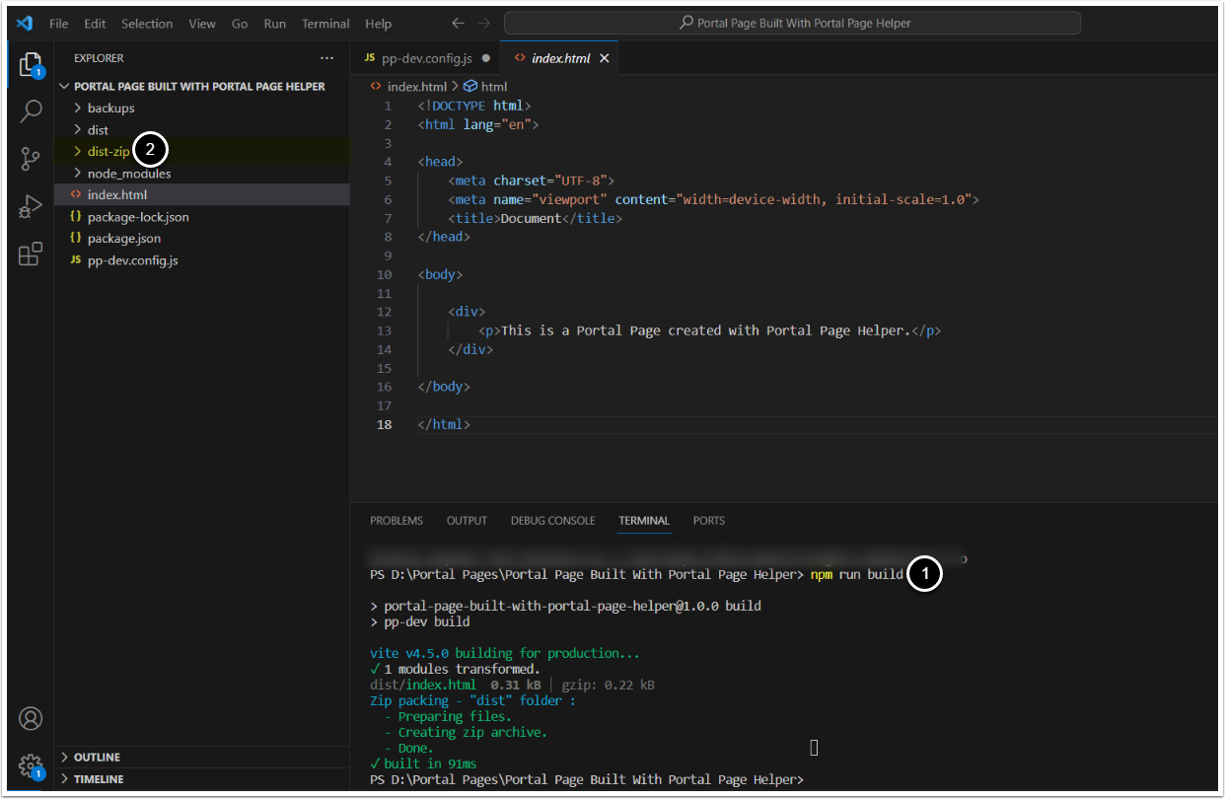Close the index.html editor tab
This screenshot has width=1225, height=799.
point(605,58)
